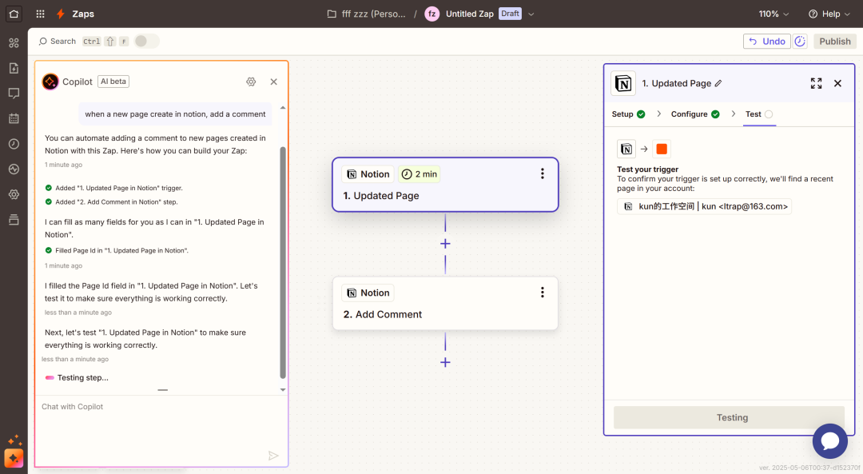Open three-dot menu on Add Comment step
Image resolution: width=863 pixels, height=474 pixels.
pyautogui.click(x=542, y=293)
